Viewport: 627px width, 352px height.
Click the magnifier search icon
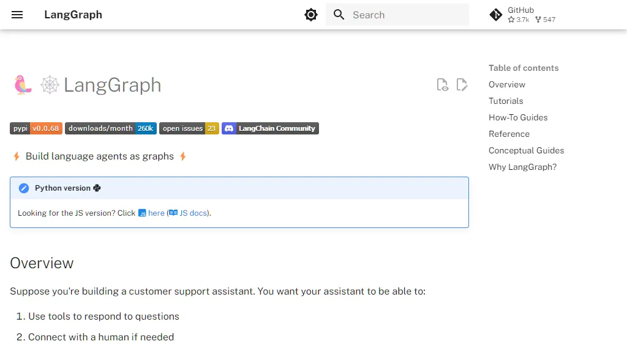coord(339,15)
